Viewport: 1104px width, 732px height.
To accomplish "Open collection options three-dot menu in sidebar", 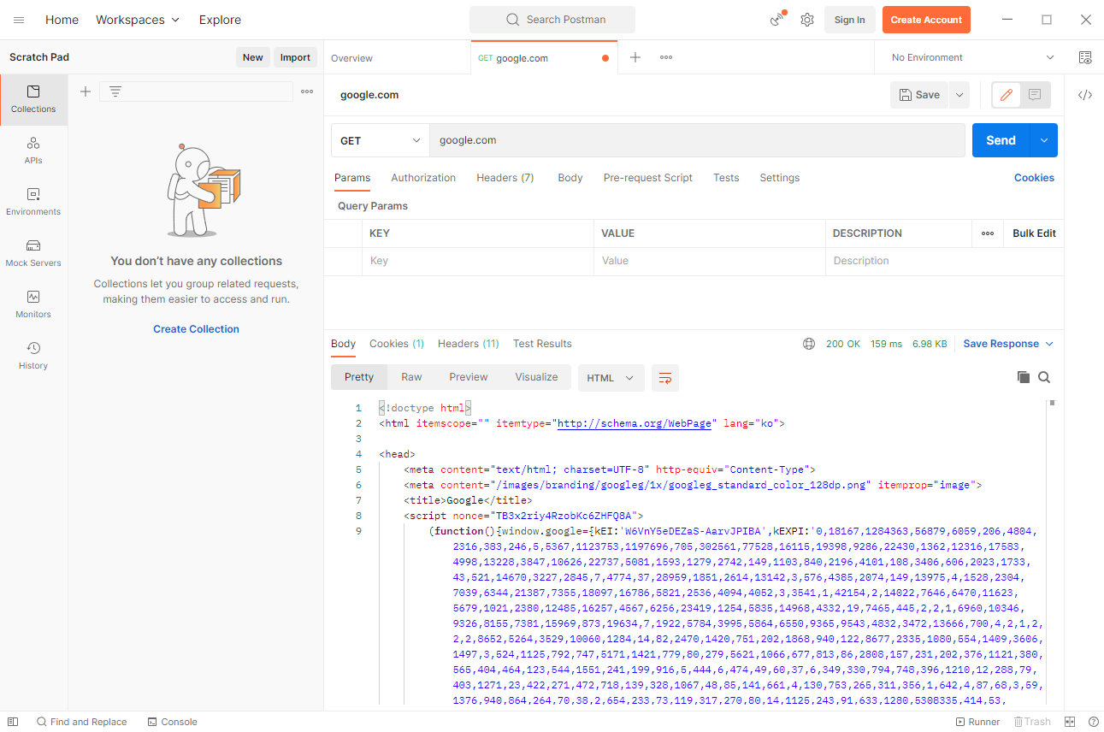I will point(307,91).
